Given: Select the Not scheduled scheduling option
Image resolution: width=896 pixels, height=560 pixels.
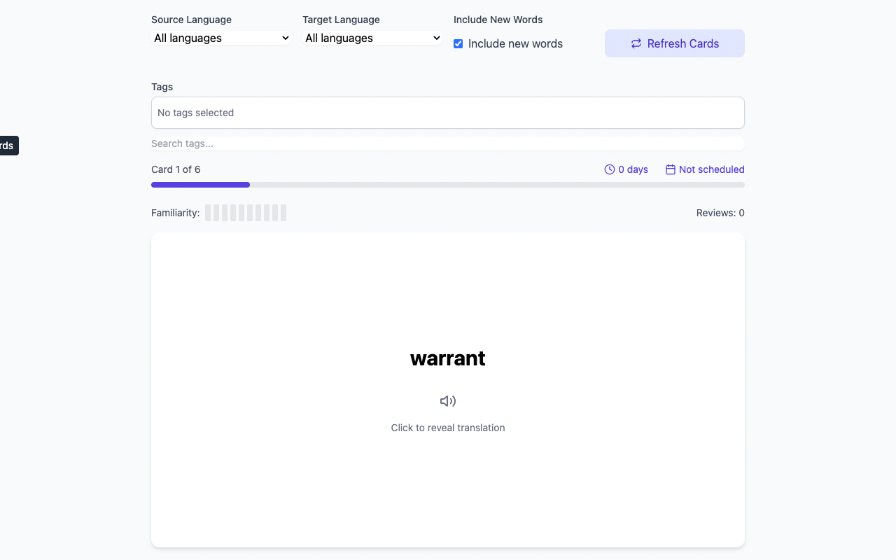Looking at the screenshot, I should (x=712, y=169).
